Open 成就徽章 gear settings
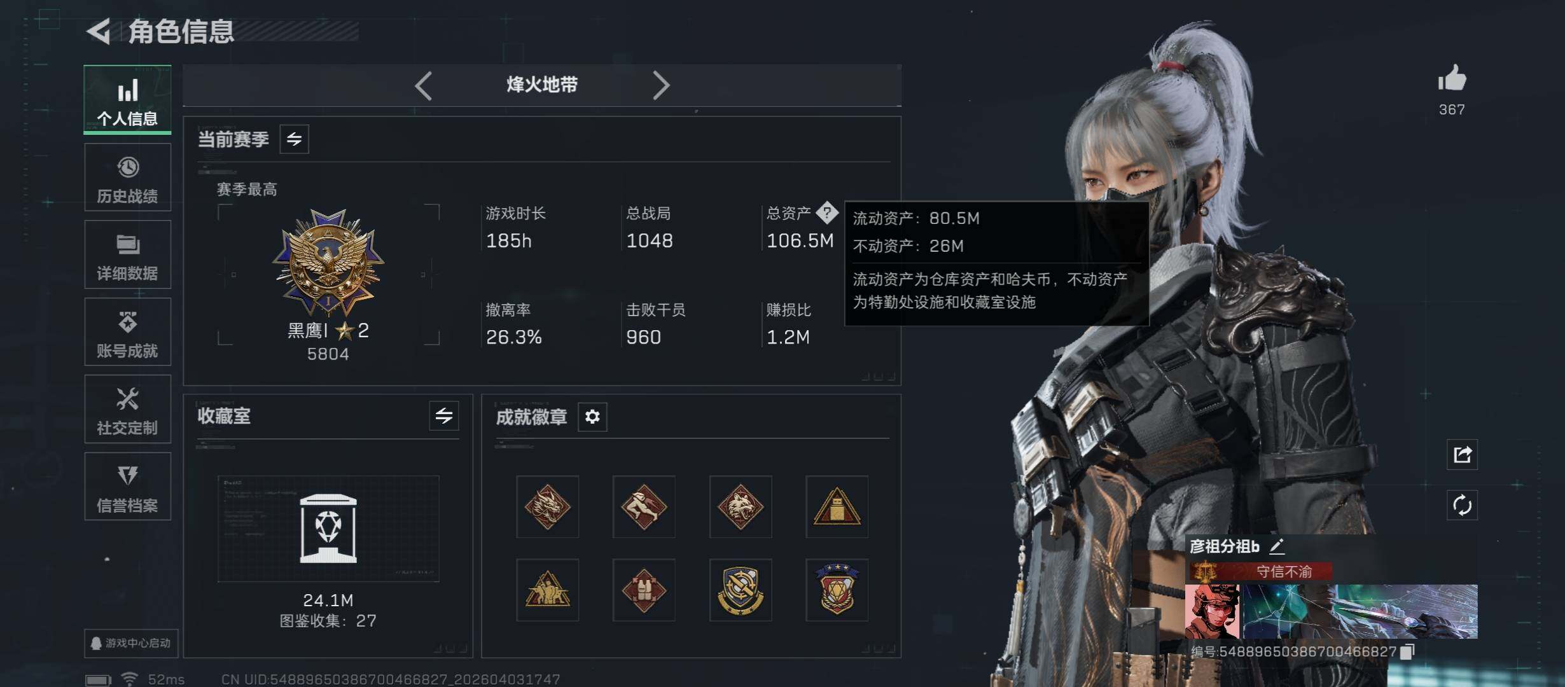Viewport: 1565px width, 687px height. 592,417
